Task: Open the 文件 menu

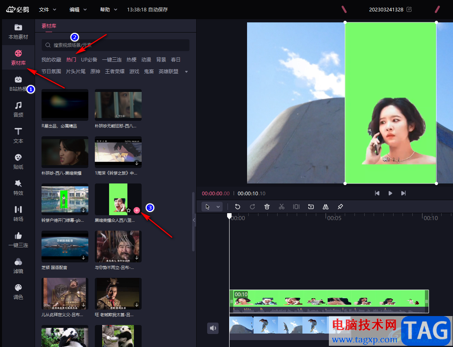Action: click(x=48, y=9)
